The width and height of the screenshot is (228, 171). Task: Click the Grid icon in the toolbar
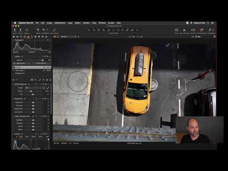click(x=176, y=30)
